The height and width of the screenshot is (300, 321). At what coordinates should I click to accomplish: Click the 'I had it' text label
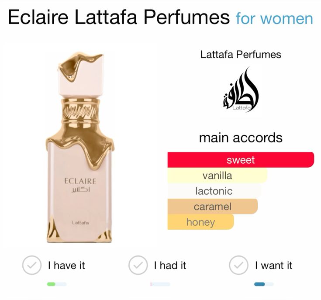(170, 266)
